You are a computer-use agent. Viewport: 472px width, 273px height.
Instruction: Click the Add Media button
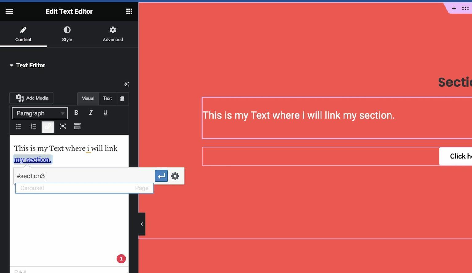[31, 98]
